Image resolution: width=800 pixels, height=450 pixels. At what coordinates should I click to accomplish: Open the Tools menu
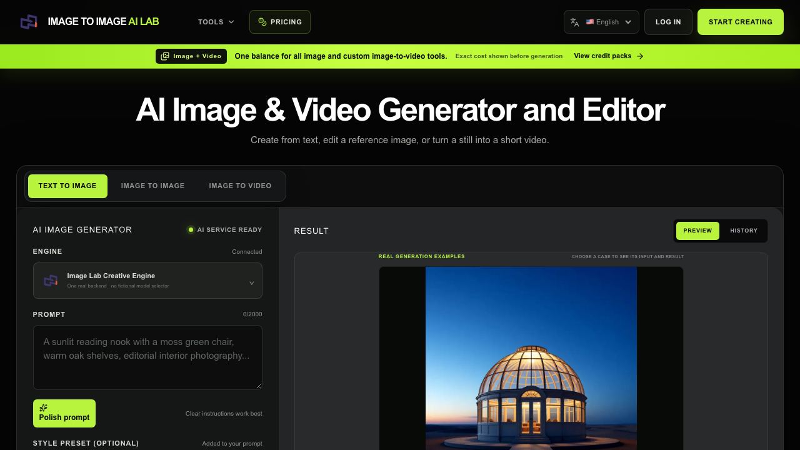tap(216, 22)
